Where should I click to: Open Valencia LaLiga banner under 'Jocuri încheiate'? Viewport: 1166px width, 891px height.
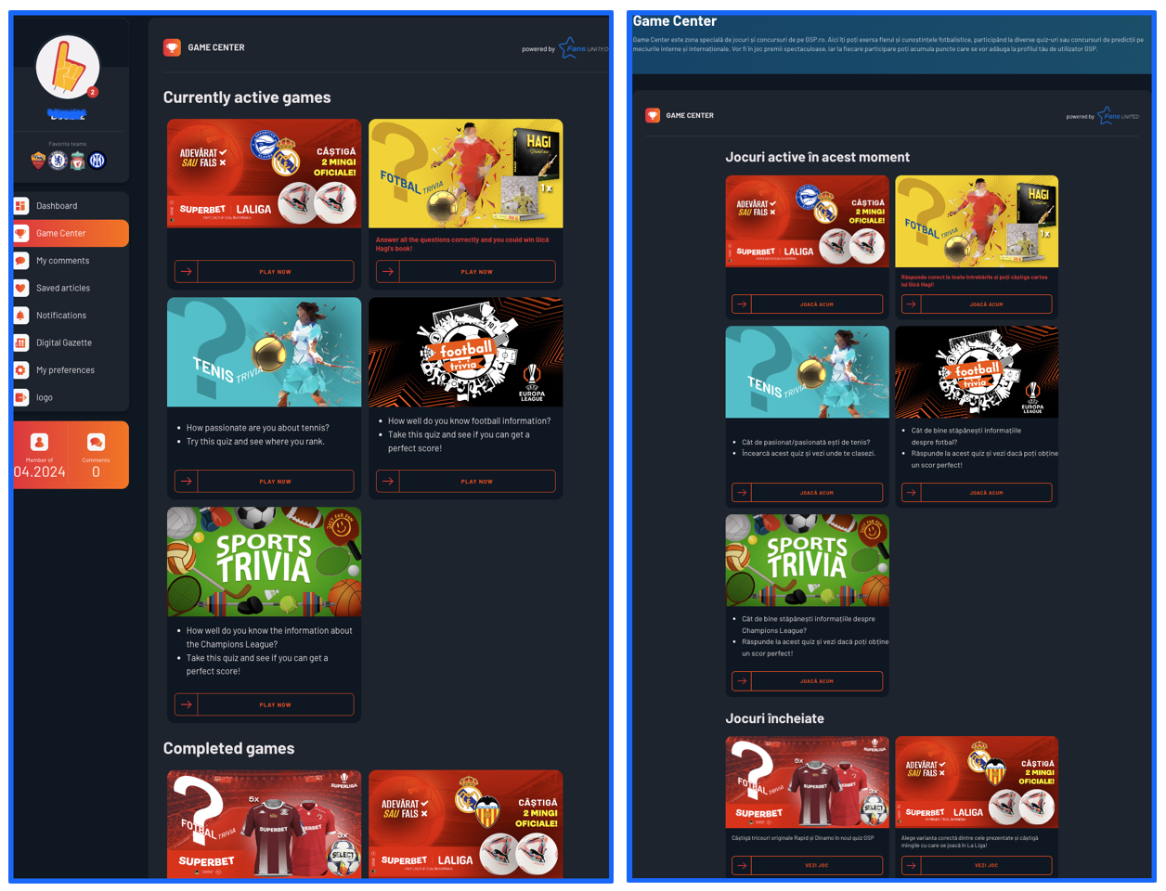[x=977, y=781]
